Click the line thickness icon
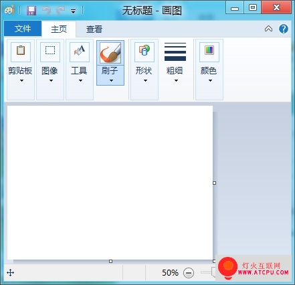The width and height of the screenshot is (295, 285). pos(175,52)
